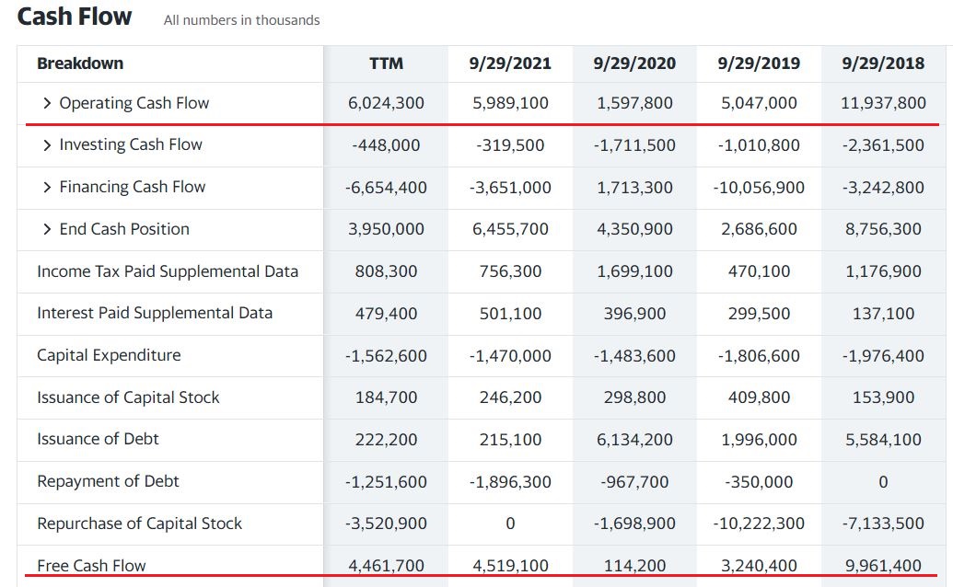
Task: Click financing cash flow value 1,713,300
Action: 634,188
